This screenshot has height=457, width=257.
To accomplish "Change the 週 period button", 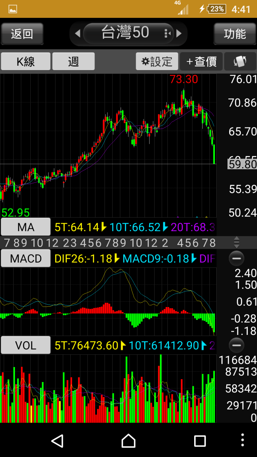I will [x=74, y=61].
